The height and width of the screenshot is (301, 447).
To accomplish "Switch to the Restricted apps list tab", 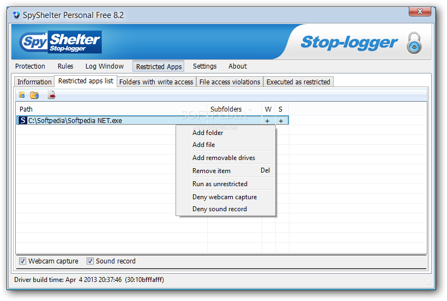I will coord(86,81).
